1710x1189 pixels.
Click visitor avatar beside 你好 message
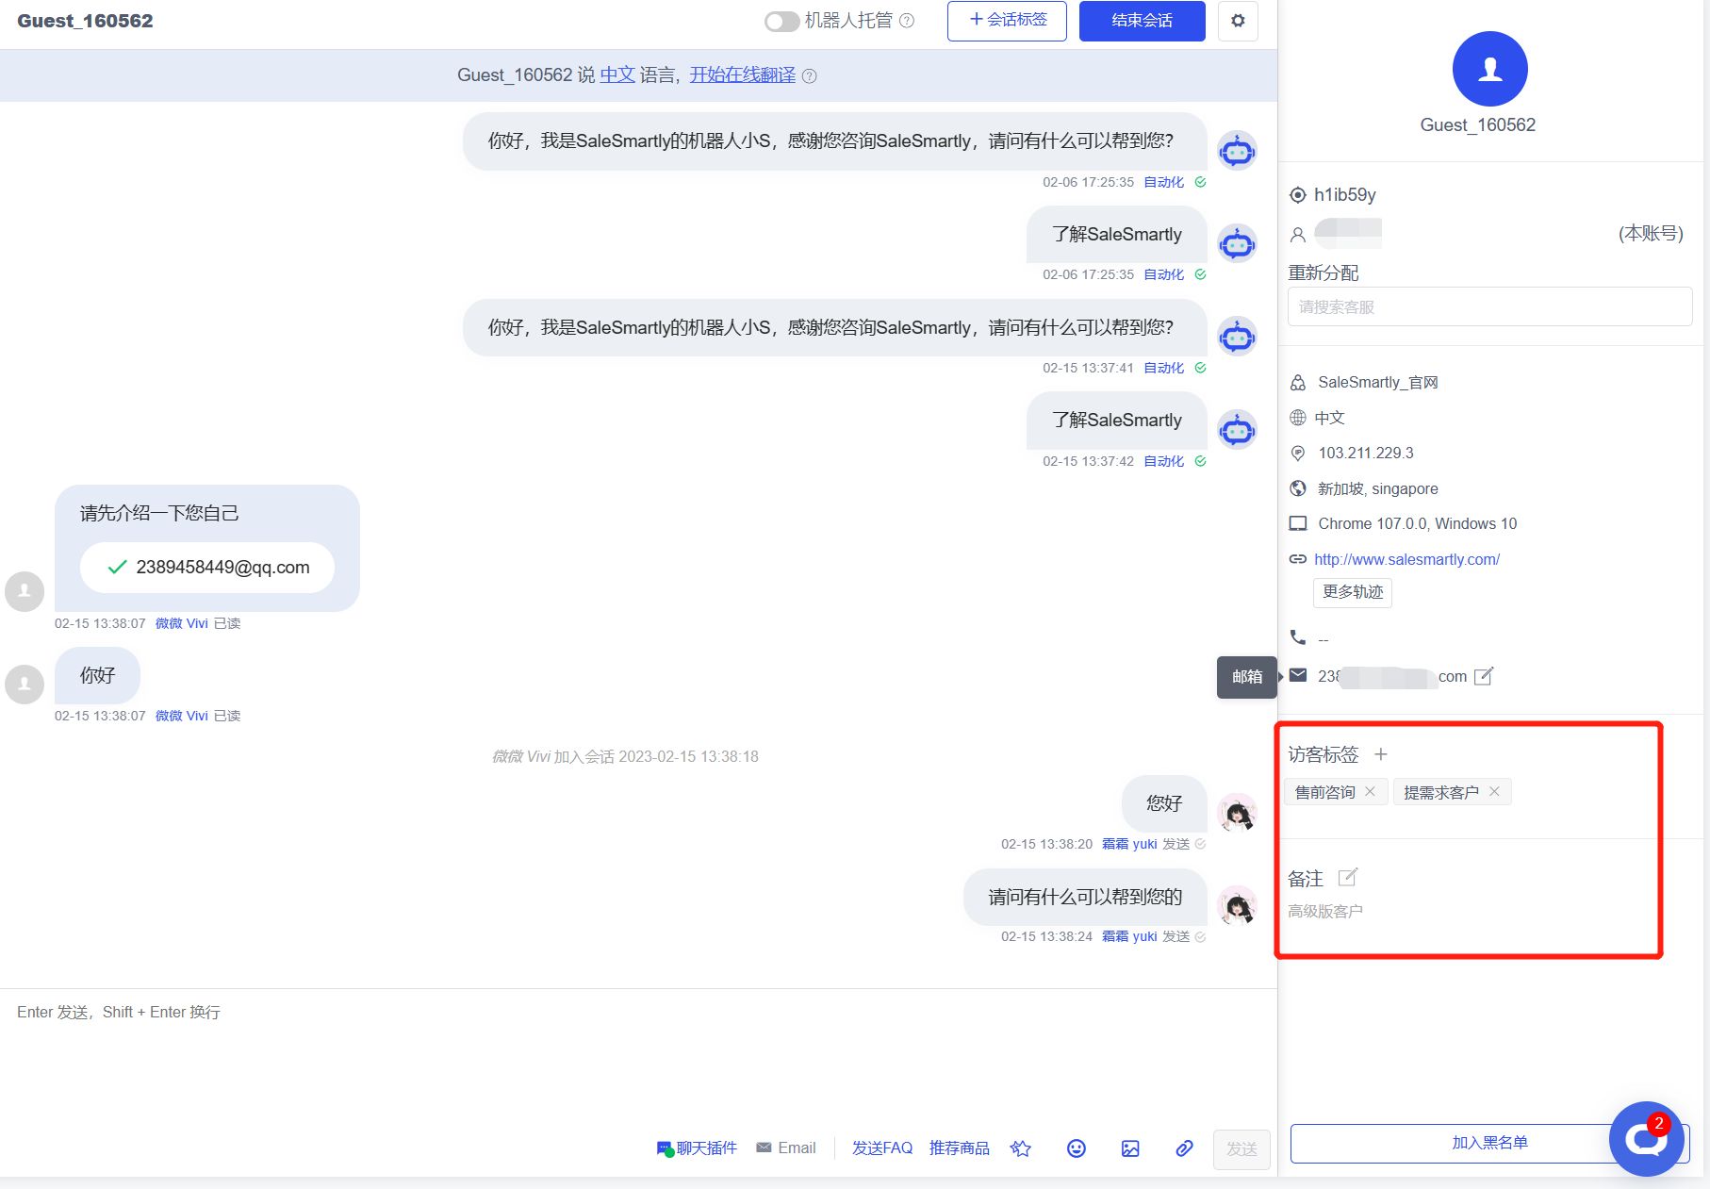[25, 684]
